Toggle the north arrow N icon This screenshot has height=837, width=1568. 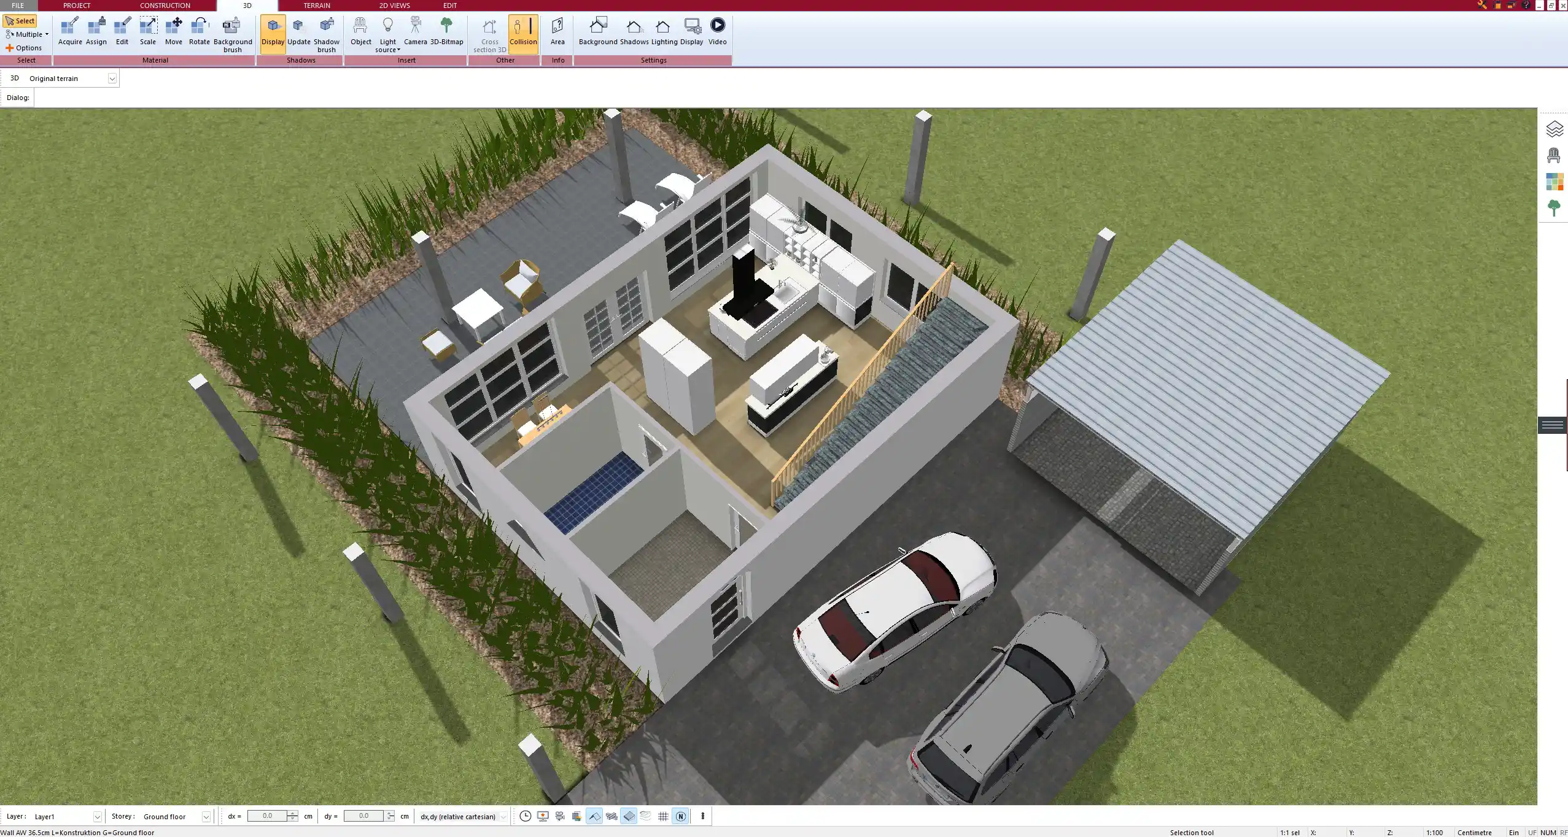point(680,816)
